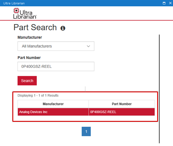Screen dimensions: 173x146
Task: Go to results page 1
Action: coord(86,131)
